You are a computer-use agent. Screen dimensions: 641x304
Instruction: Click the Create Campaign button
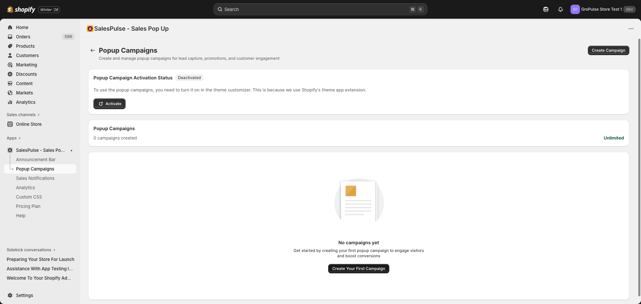pyautogui.click(x=608, y=50)
